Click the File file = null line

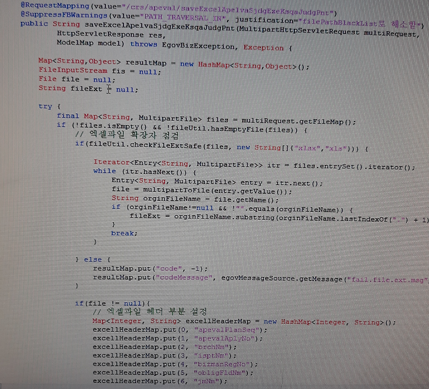pos(77,79)
